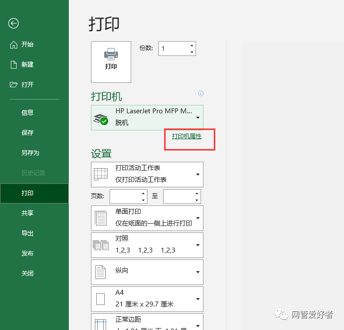Click the large 打印 print button

pyautogui.click(x=111, y=62)
